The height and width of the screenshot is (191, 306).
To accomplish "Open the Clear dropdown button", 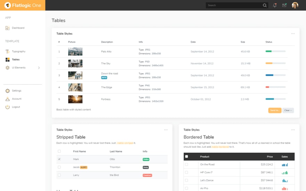I will (288, 110).
